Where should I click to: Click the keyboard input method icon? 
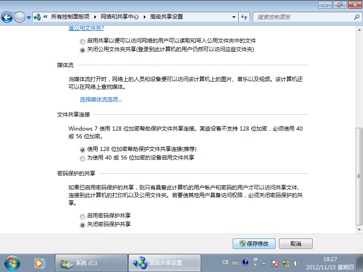pyautogui.click(x=235, y=262)
